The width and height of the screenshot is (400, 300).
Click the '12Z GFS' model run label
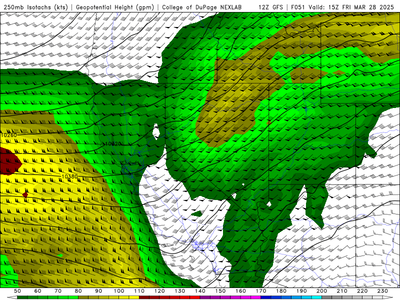270,7
